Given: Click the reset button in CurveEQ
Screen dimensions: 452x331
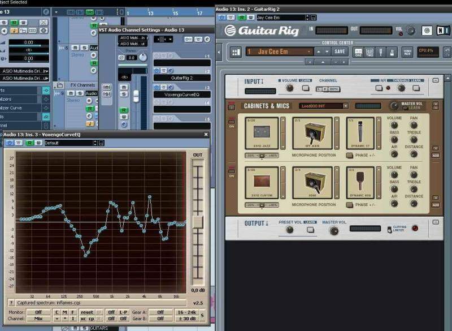Looking at the screenshot, I should [87, 312].
